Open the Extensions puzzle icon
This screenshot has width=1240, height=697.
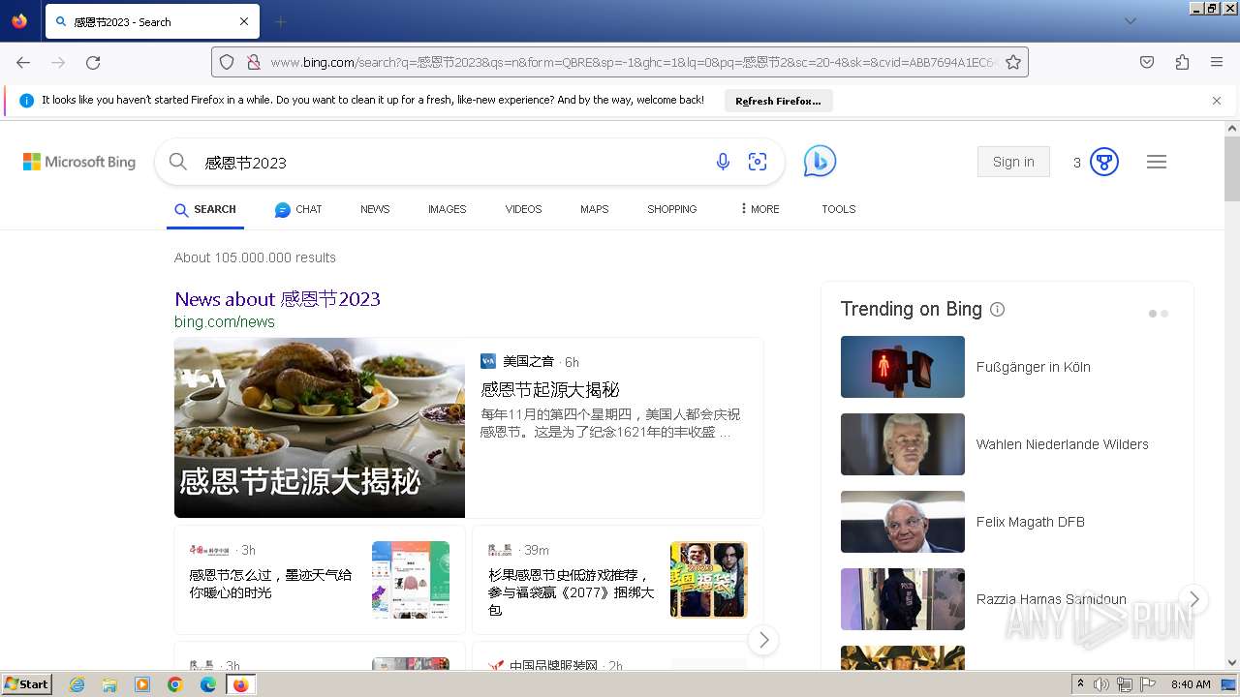pos(1182,62)
